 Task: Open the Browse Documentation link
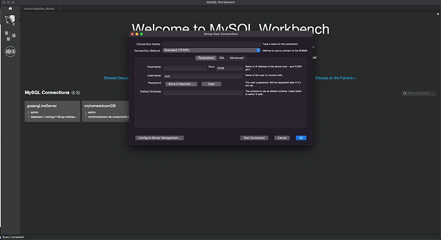tap(116, 78)
